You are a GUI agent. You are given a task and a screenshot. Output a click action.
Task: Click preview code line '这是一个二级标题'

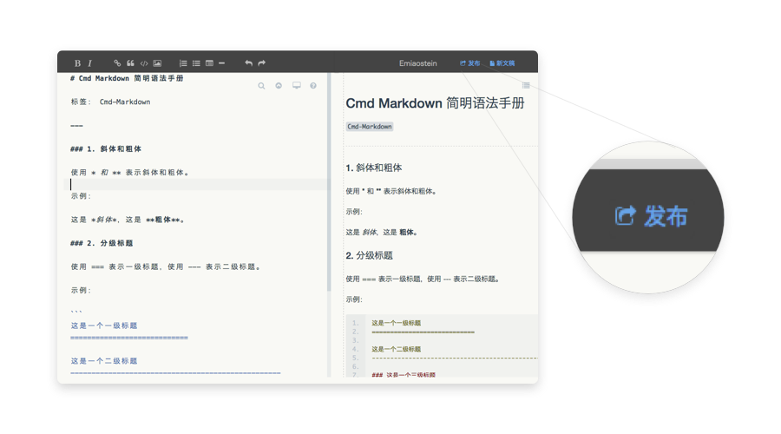(396, 349)
